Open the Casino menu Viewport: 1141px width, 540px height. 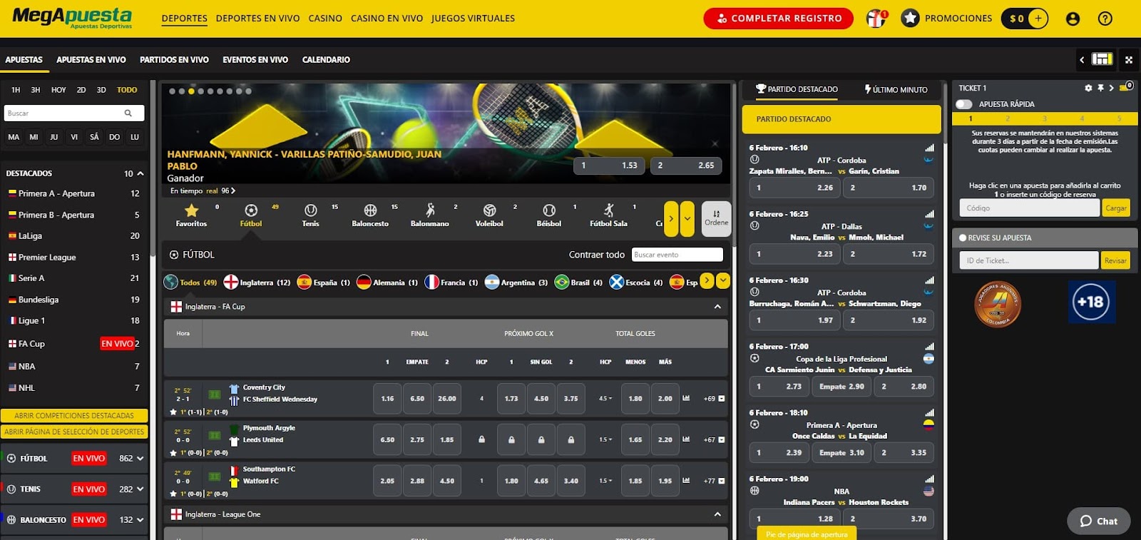[x=325, y=19]
